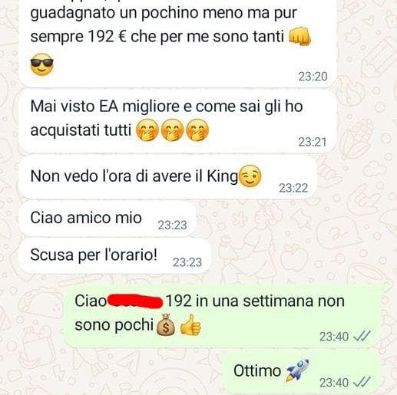Image resolution: width=397 pixels, height=395 pixels.
Task: Click the first giggling hand-over-mouth emoji
Action: pyautogui.click(x=147, y=130)
